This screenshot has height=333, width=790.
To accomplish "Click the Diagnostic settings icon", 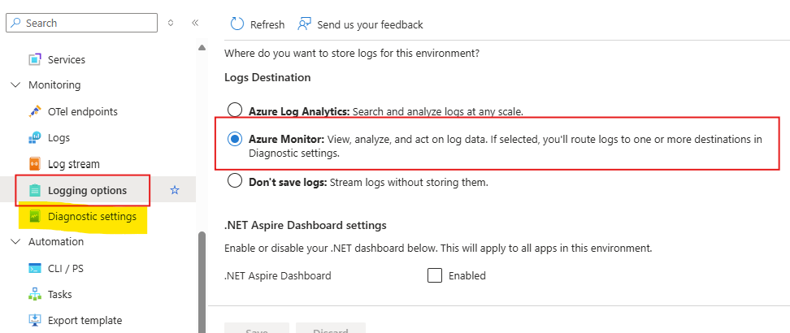I will pyautogui.click(x=35, y=216).
